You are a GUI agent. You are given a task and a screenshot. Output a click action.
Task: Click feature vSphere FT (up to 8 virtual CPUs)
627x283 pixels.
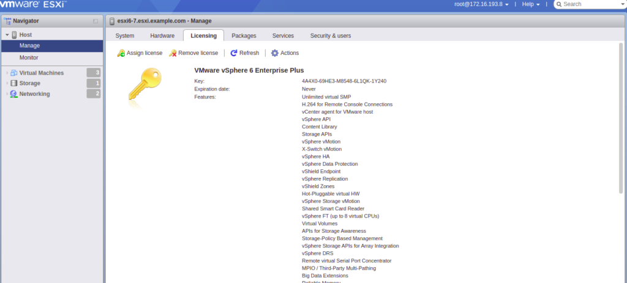(340, 216)
